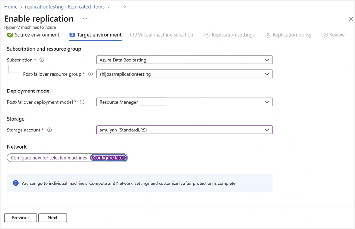
Task: Click the Network section heading
Action: tap(17, 147)
